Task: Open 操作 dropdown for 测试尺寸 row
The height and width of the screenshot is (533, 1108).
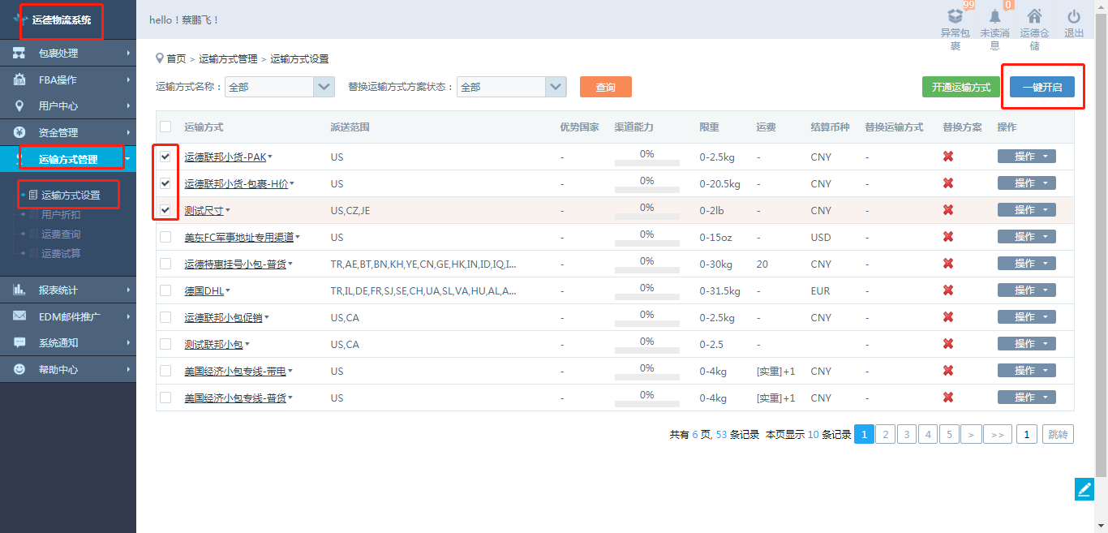Action: pyautogui.click(x=1026, y=210)
